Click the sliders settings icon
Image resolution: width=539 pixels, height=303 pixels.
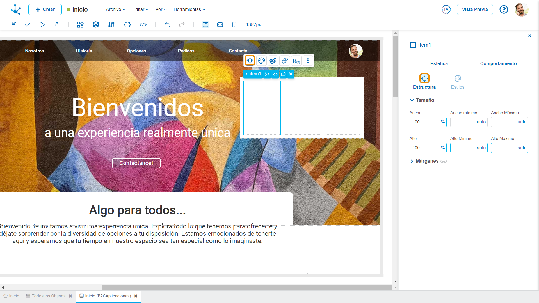tap(111, 25)
